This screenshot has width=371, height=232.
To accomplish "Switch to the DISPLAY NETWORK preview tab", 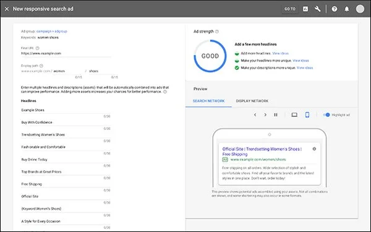I will [252, 101].
